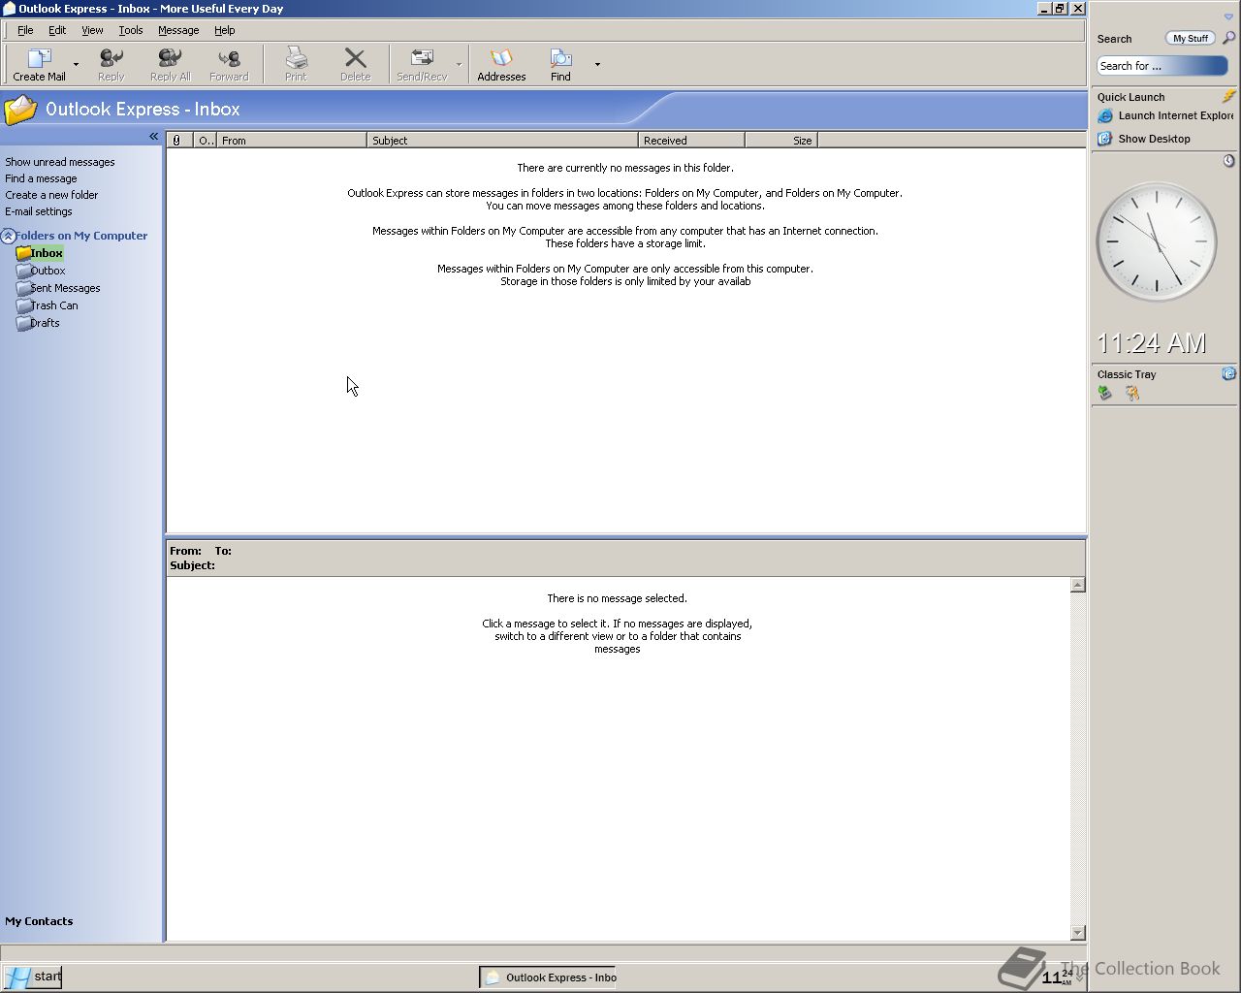
Task: Select the Drafts folder
Action: coord(38,323)
